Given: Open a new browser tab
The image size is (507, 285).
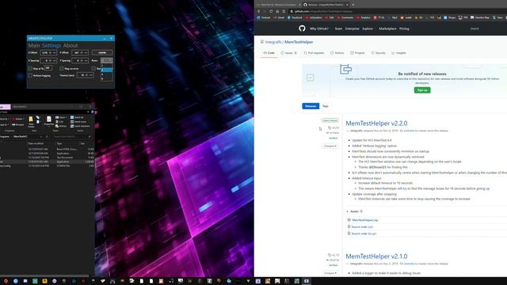Looking at the screenshot, I should [353, 5].
